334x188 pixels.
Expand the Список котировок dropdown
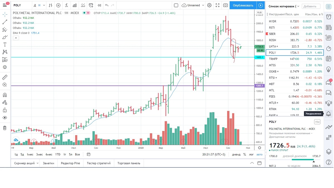(x=298, y=6)
